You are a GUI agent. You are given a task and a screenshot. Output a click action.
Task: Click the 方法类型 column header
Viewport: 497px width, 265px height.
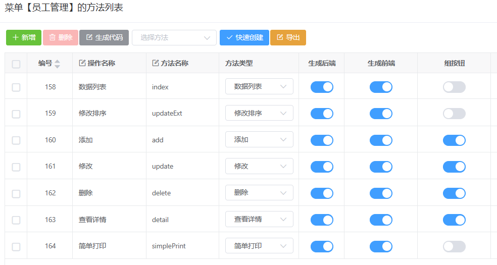[239, 63]
